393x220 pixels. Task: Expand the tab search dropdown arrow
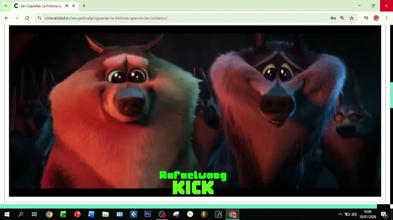[x=6, y=6]
